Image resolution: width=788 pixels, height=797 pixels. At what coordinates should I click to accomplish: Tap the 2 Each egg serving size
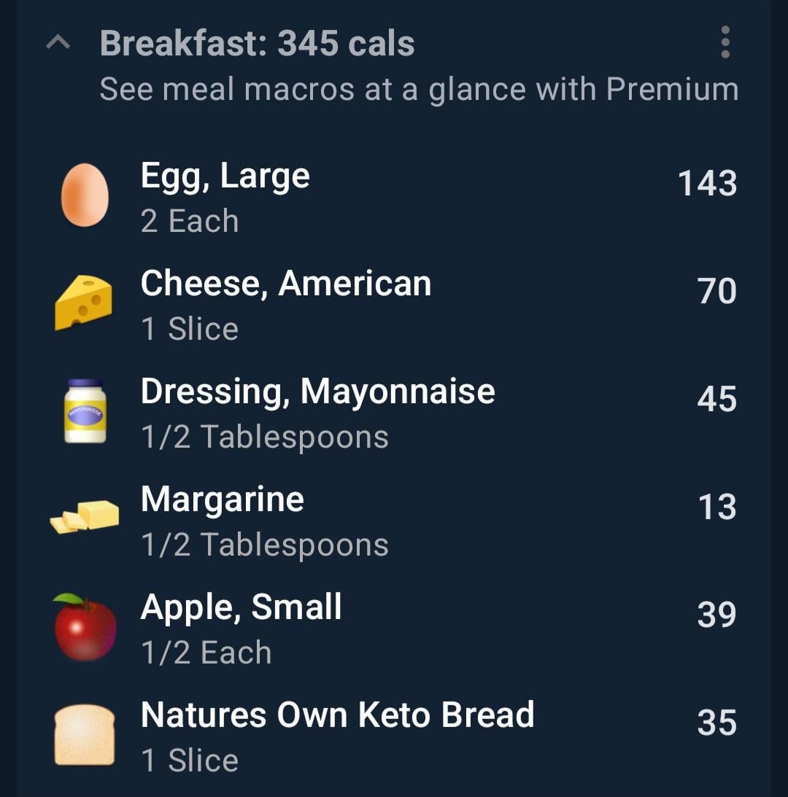click(x=190, y=221)
